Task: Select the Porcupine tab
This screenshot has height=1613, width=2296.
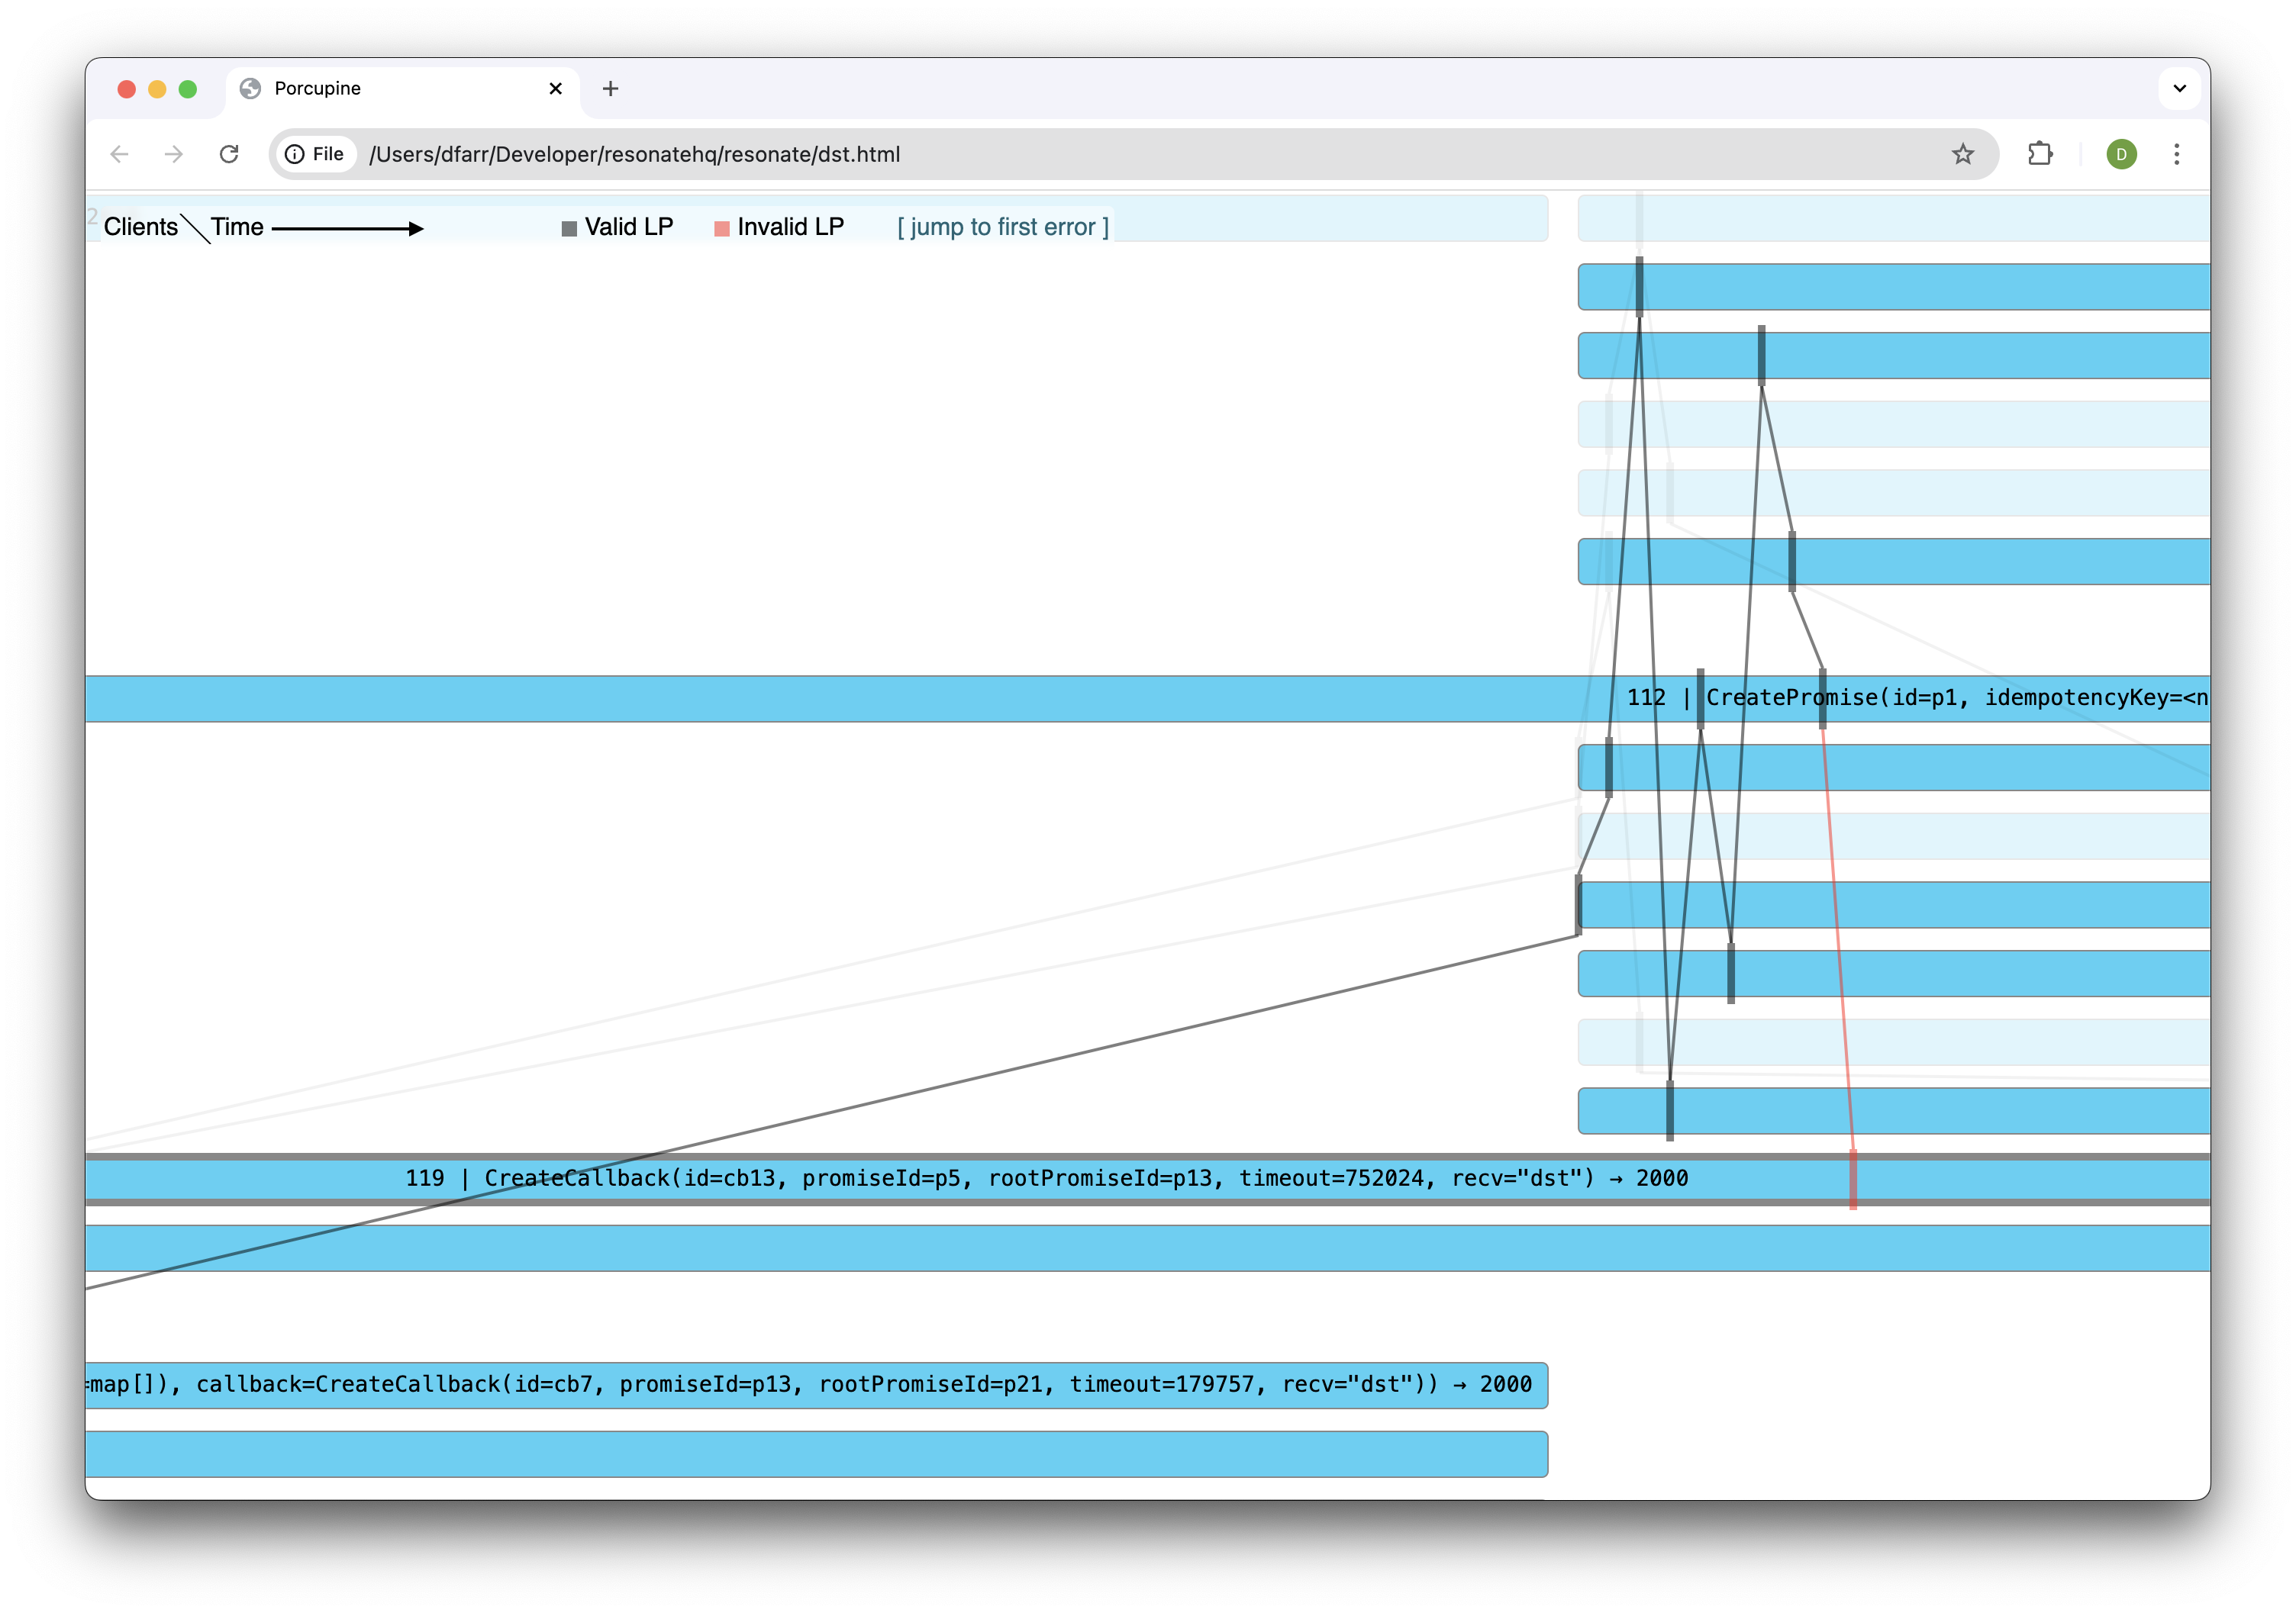Action: tap(402, 89)
